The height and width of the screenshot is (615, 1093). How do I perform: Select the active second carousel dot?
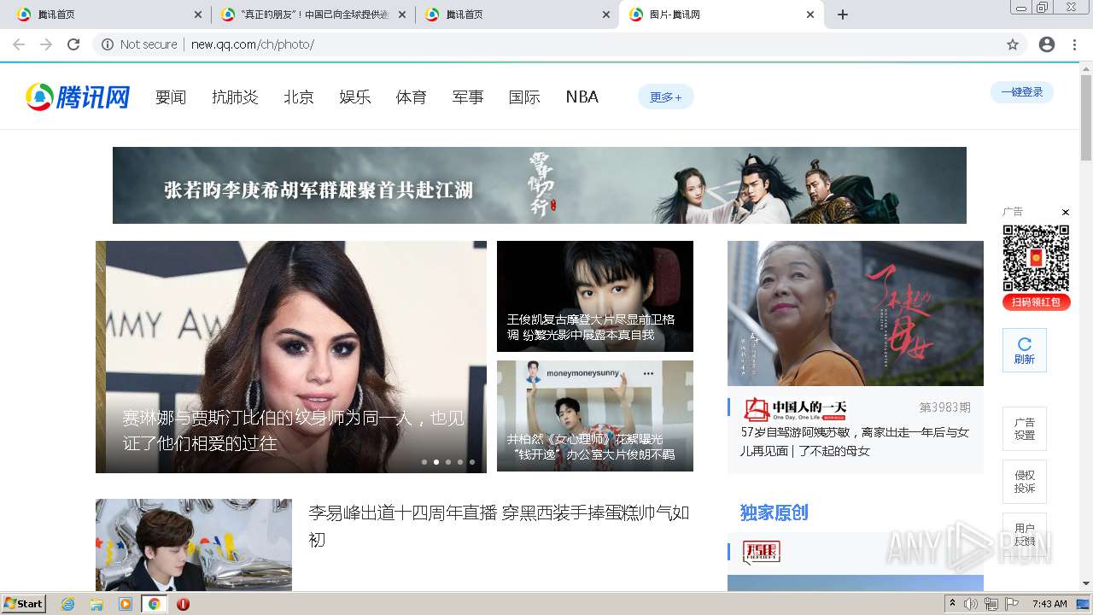click(436, 462)
